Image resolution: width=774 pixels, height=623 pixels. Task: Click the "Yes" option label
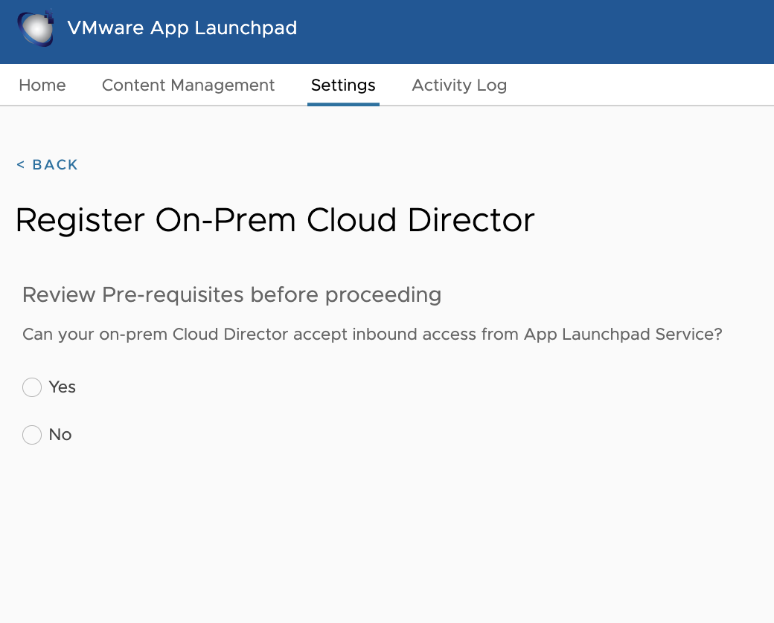[63, 387]
